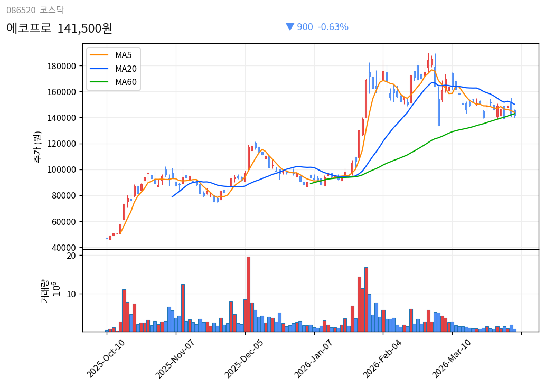Screen dimensions: 545x387
Task: Click the tallest red volume bar
Action: (x=248, y=294)
